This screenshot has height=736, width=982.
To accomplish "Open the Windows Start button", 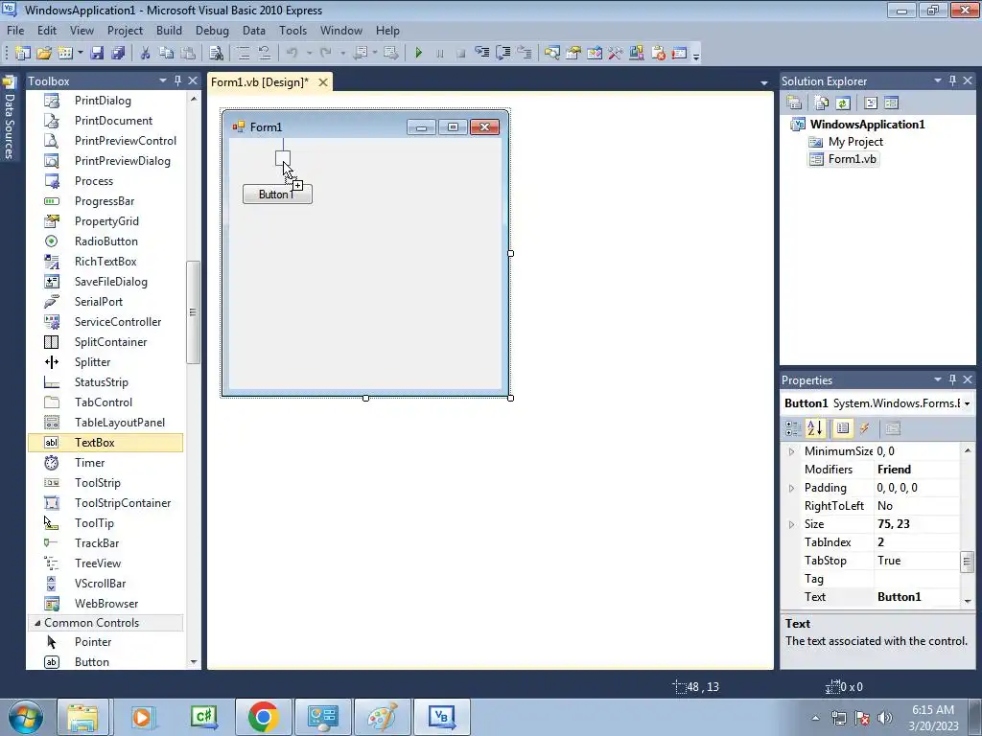I will (x=25, y=717).
